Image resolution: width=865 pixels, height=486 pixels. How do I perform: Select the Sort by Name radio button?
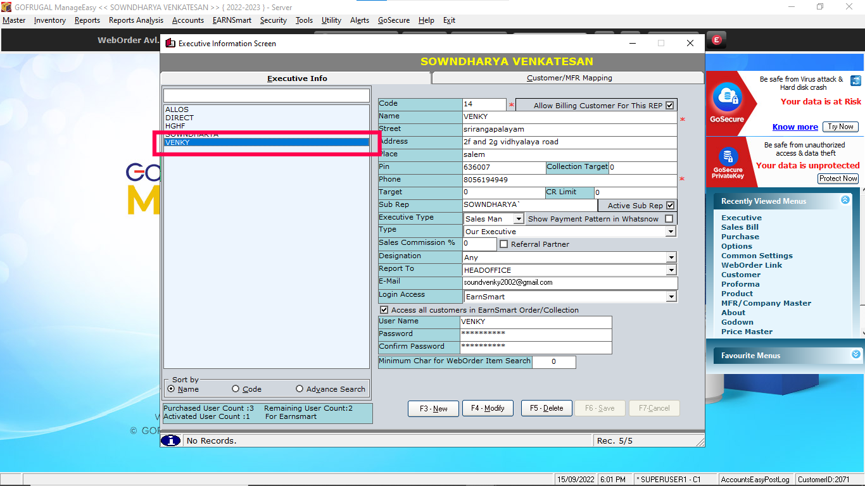point(171,389)
